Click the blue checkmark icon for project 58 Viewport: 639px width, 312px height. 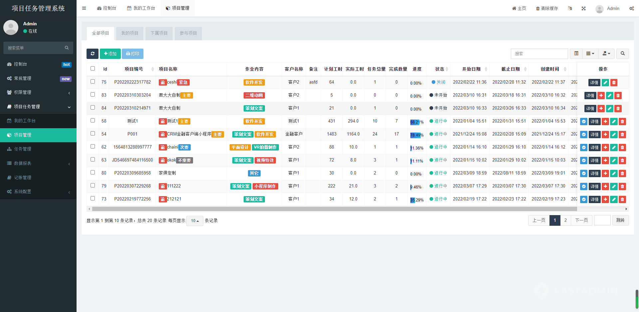click(x=584, y=122)
